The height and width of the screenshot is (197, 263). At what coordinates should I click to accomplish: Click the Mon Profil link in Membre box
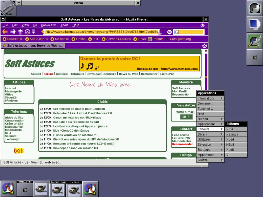click(179, 92)
